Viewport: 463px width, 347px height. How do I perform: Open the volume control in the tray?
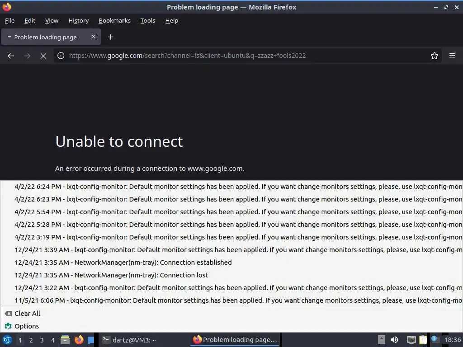(x=394, y=340)
